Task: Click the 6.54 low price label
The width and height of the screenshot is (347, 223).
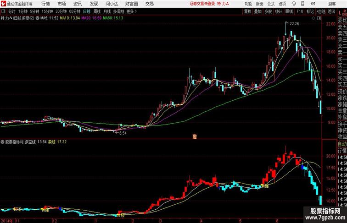Action: pos(123,133)
